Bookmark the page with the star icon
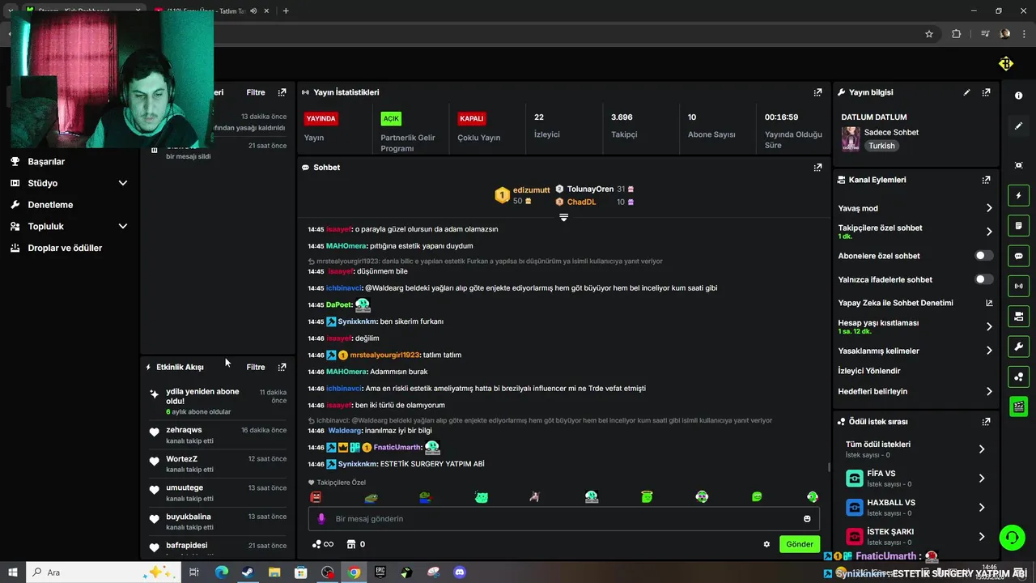Image resolution: width=1036 pixels, height=583 pixels. coord(929,34)
